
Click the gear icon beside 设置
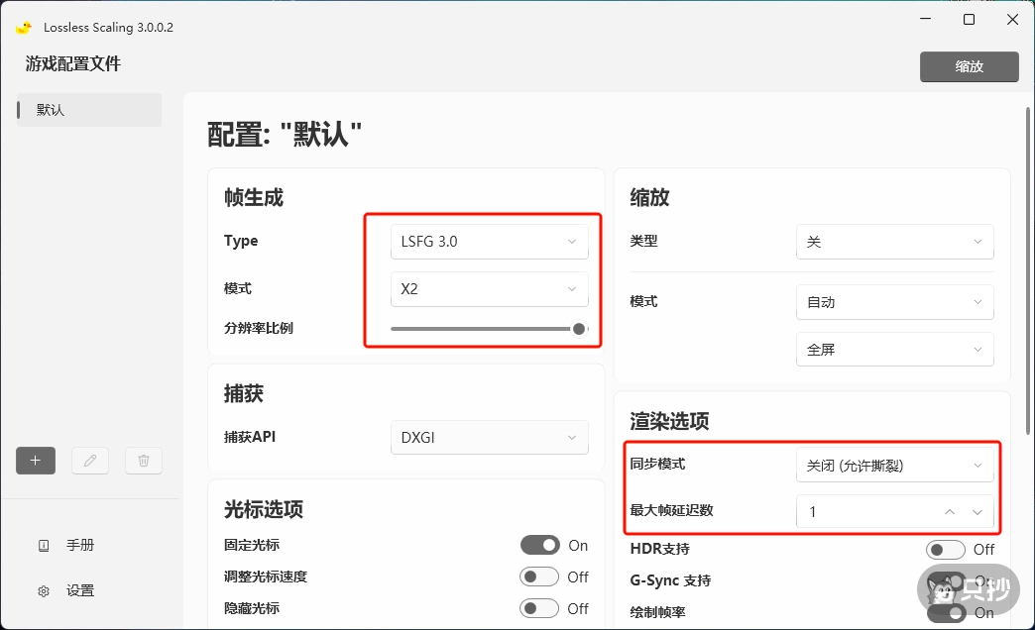43,589
